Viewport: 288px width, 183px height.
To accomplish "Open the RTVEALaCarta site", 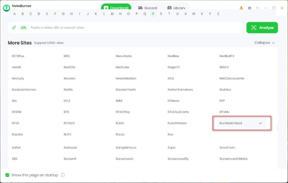I will [178, 112].
